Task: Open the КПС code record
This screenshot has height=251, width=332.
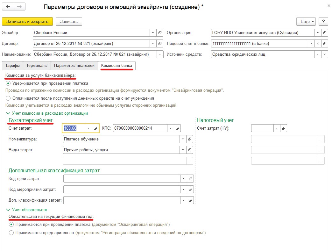Action: pos(177,128)
